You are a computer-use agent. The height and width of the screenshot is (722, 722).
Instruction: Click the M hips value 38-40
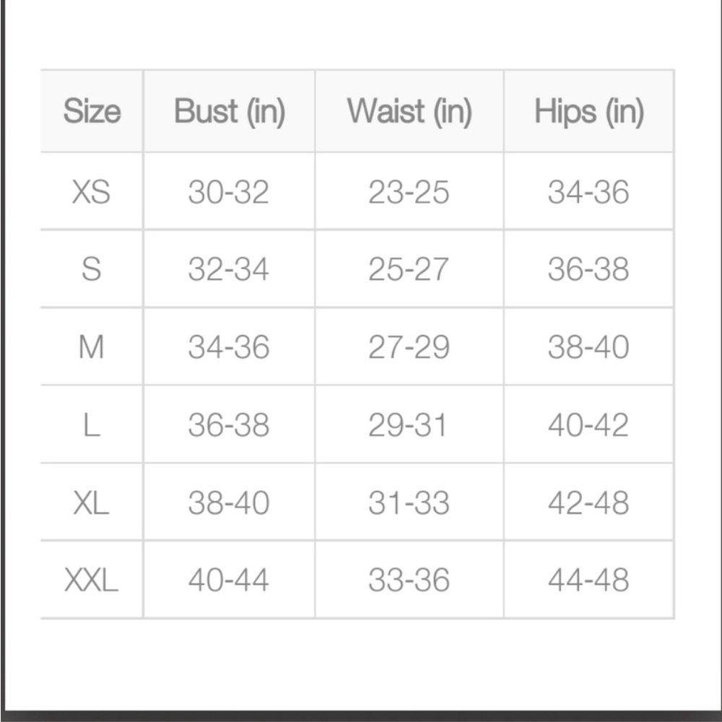pyautogui.click(x=588, y=347)
